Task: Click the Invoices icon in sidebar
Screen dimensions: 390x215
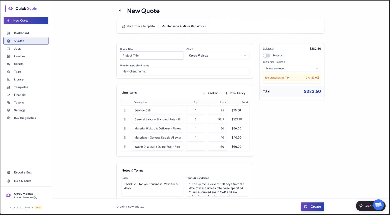Action: tap(8, 56)
